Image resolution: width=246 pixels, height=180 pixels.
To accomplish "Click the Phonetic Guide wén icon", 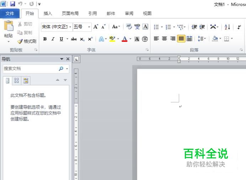I will (137, 27).
